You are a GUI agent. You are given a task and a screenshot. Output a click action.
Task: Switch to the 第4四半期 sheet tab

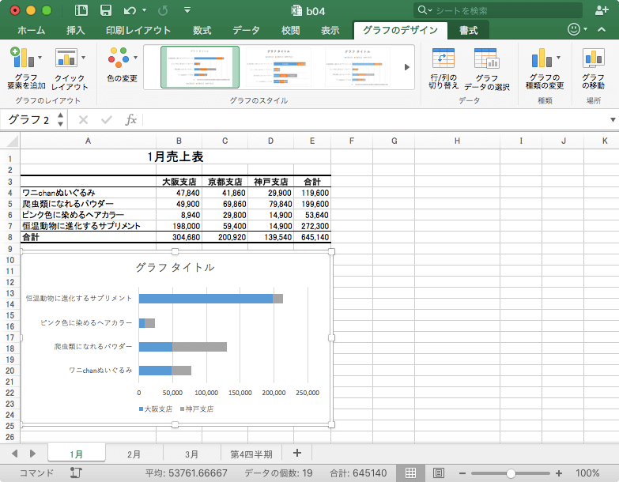(x=251, y=454)
